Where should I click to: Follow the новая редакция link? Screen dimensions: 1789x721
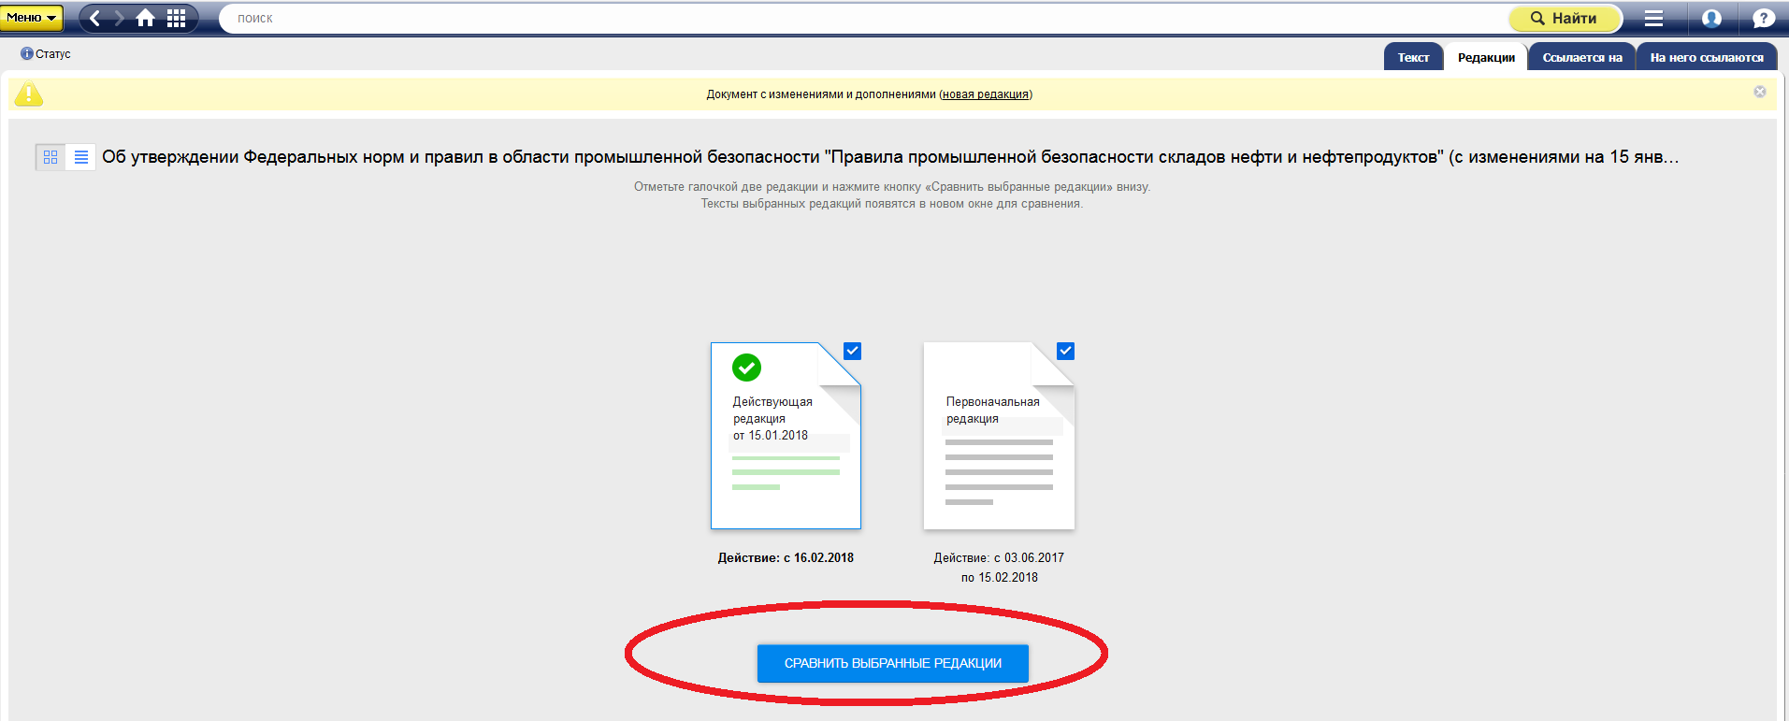coord(986,94)
